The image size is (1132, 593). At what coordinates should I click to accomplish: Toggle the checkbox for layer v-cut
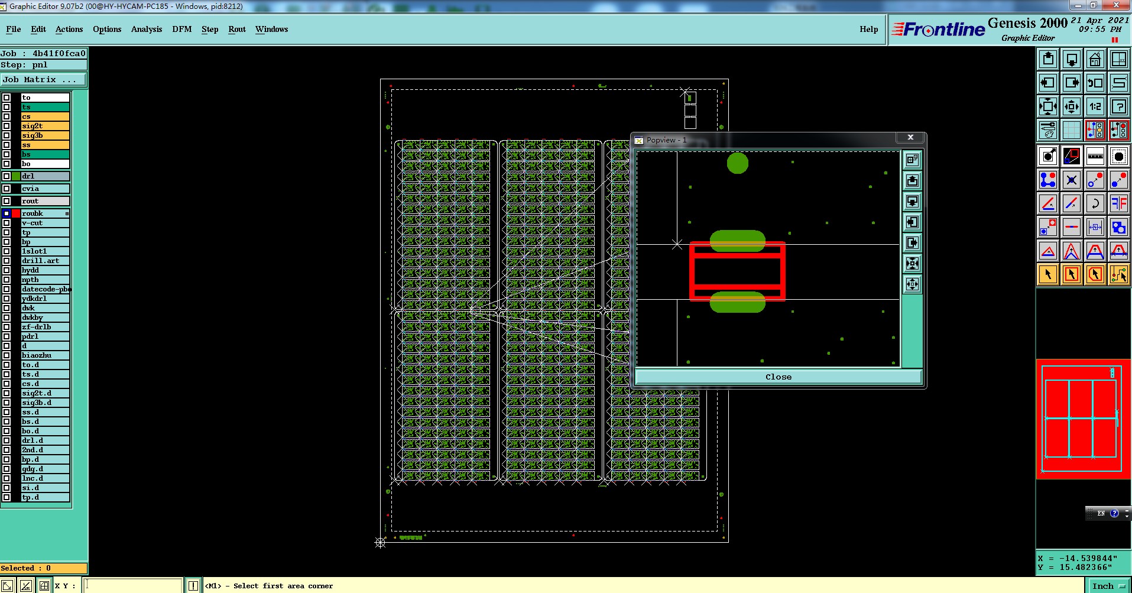(x=7, y=223)
